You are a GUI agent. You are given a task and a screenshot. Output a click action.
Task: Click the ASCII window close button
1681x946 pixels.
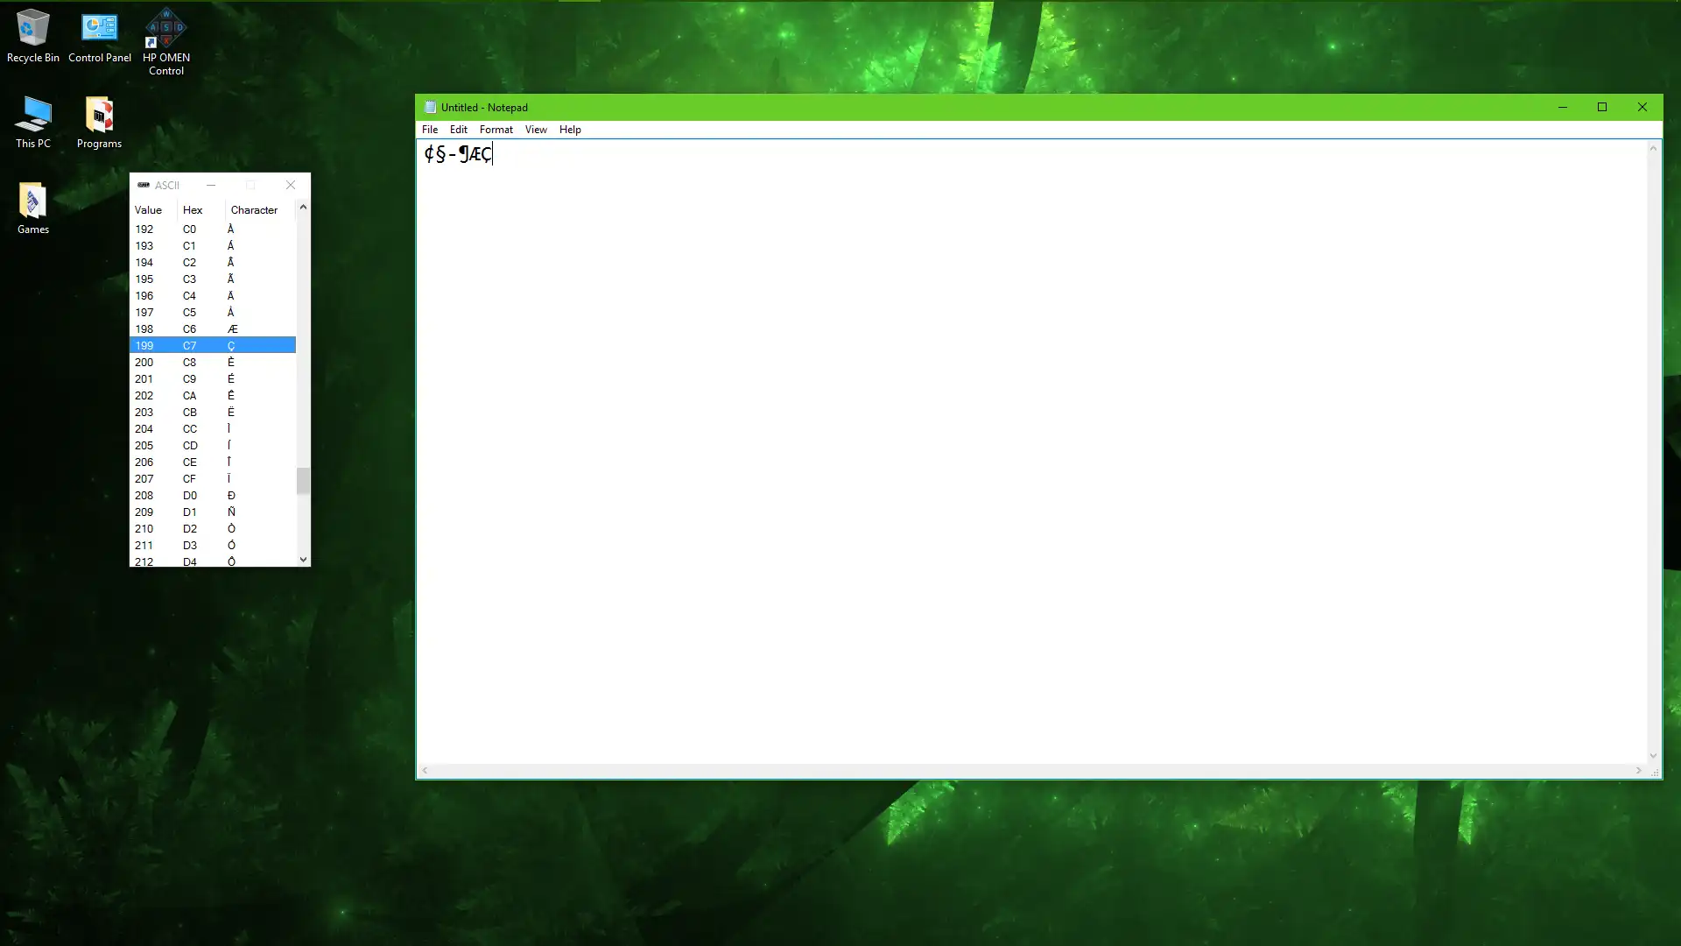tap(290, 185)
